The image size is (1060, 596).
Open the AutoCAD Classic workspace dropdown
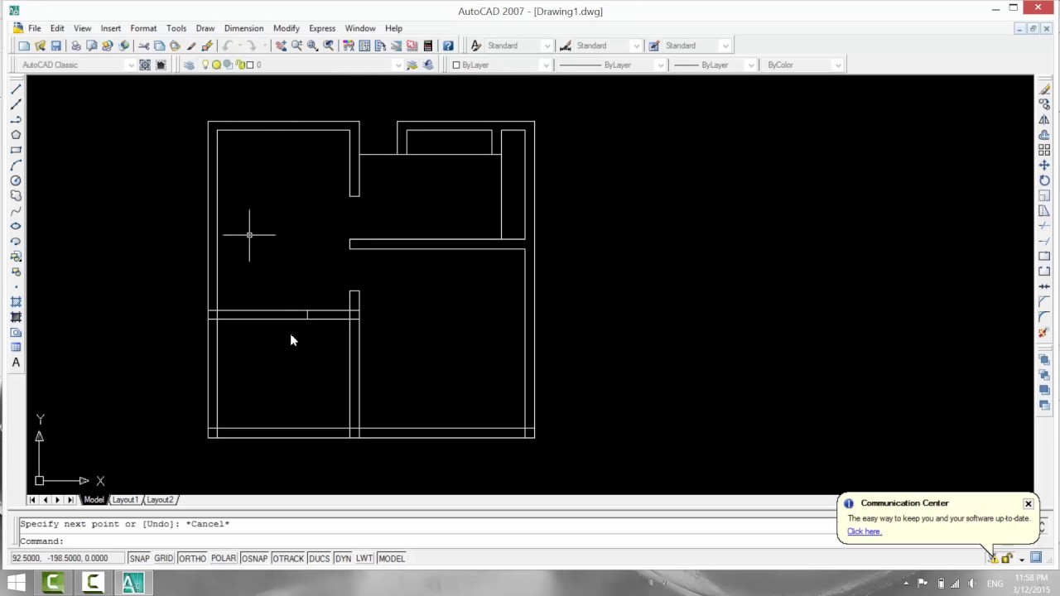pyautogui.click(x=131, y=65)
